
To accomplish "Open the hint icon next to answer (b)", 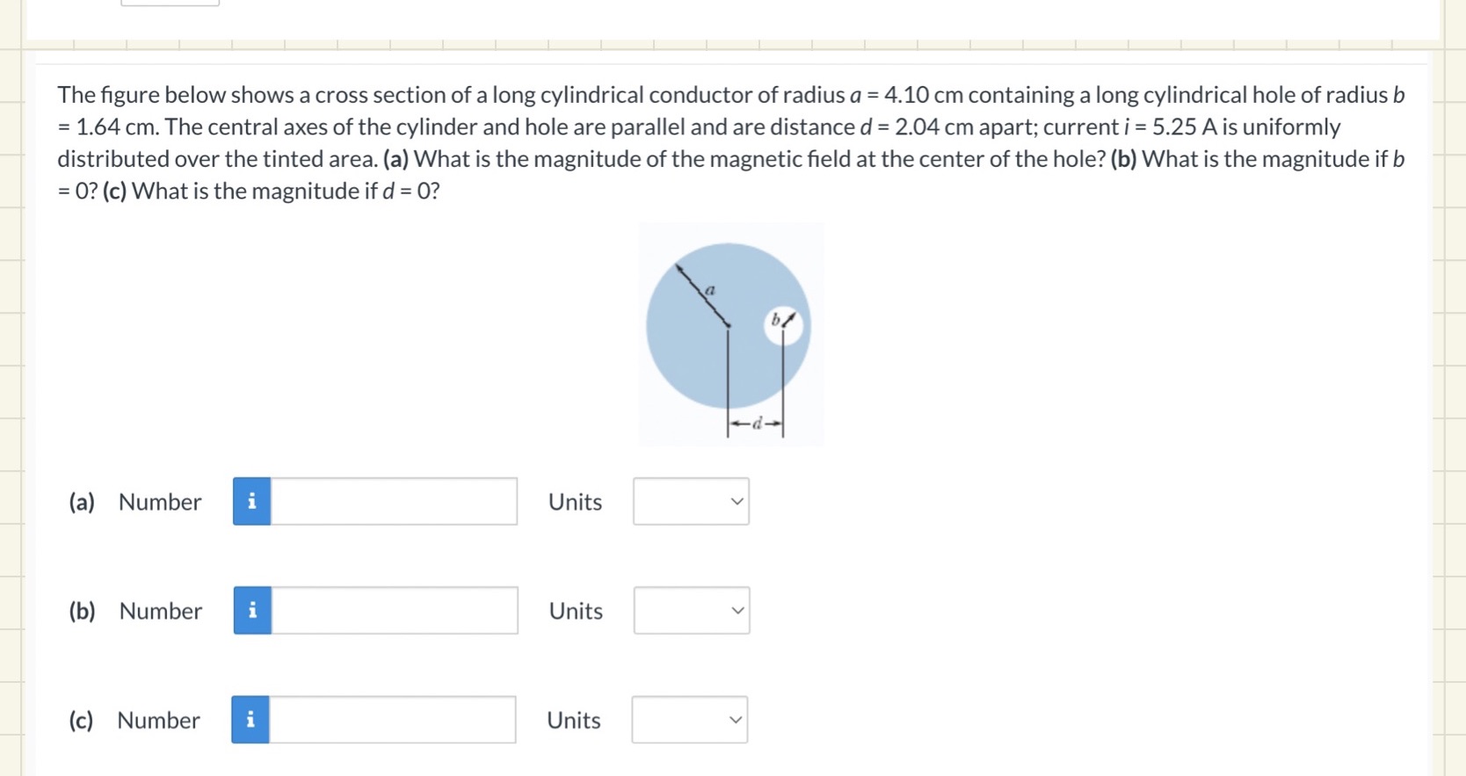I will click(251, 610).
